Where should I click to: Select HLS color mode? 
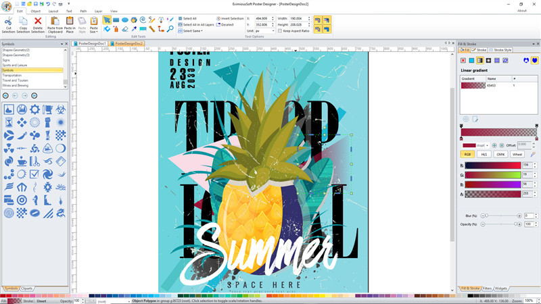click(484, 155)
